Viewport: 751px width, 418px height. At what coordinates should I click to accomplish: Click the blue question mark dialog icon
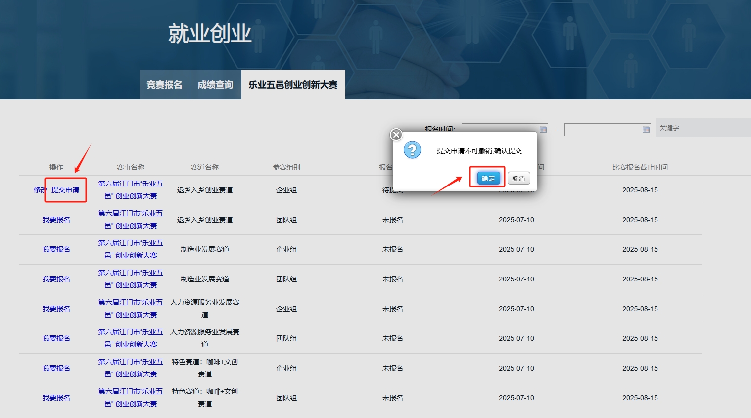(412, 149)
